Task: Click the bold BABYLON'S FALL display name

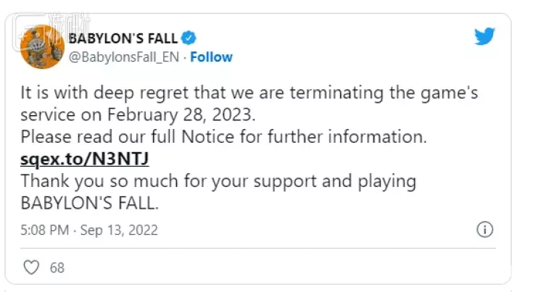Action: click(123, 38)
